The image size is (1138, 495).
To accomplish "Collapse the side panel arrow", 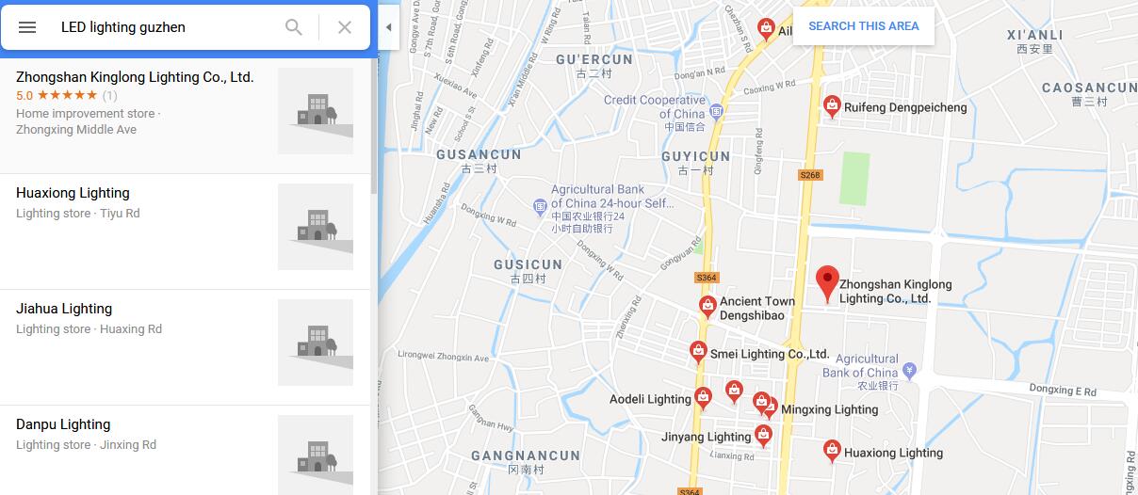I will click(x=388, y=27).
